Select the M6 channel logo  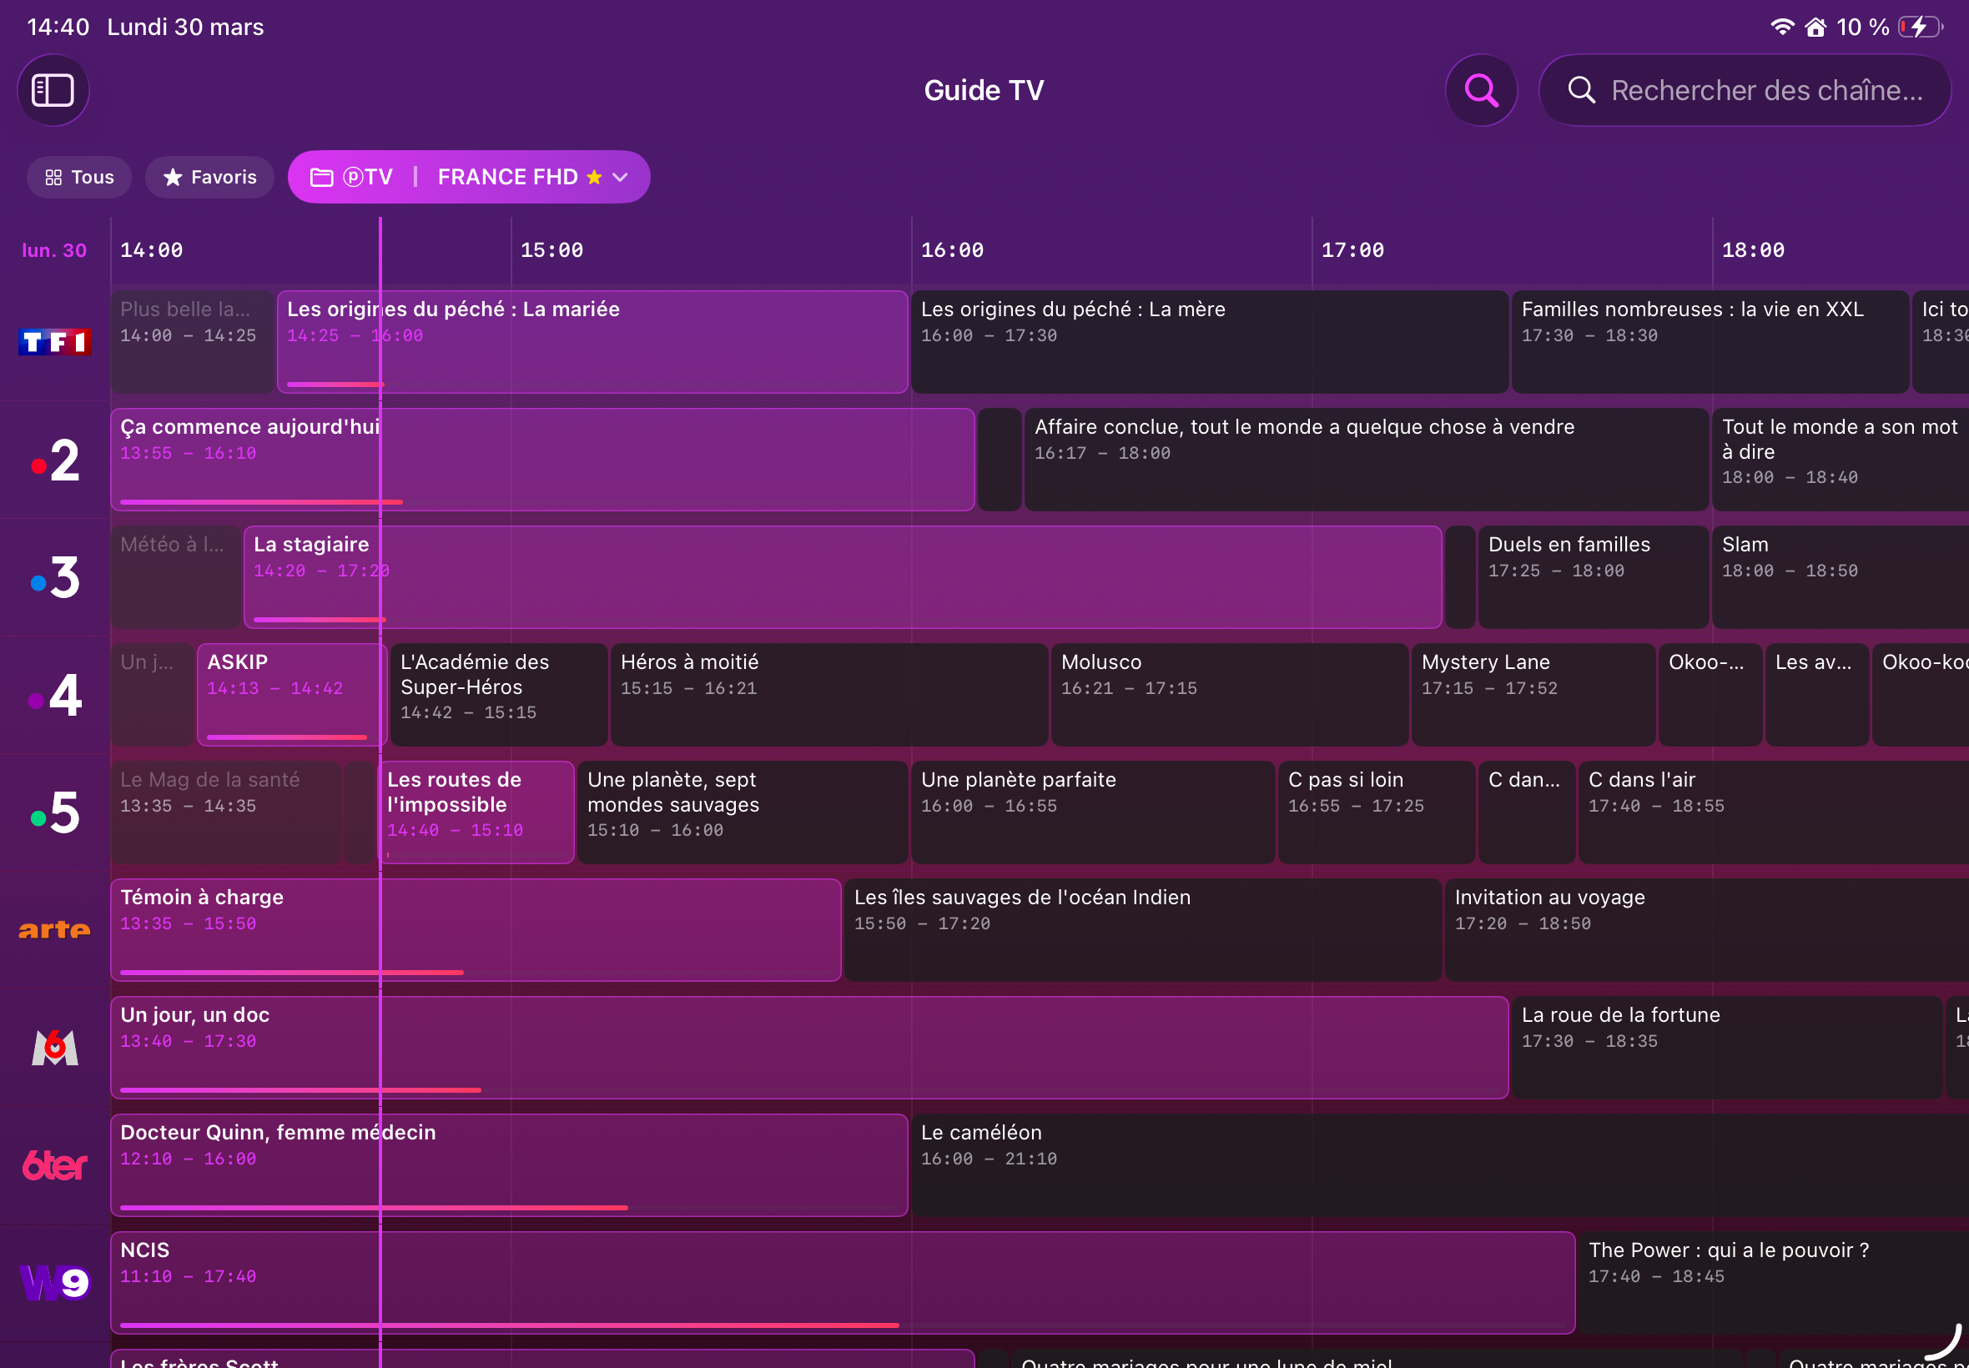[54, 1047]
